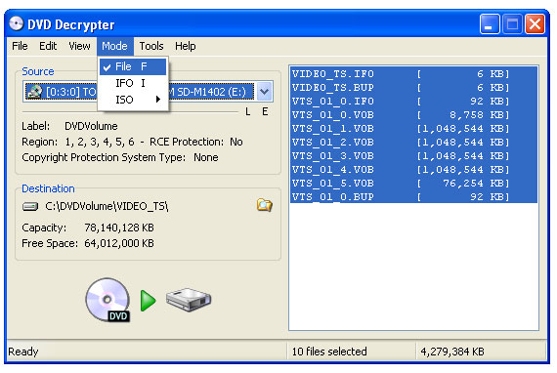The width and height of the screenshot is (557, 373).
Task: Select VTS_01_1.VOB file row
Action: click(414, 129)
